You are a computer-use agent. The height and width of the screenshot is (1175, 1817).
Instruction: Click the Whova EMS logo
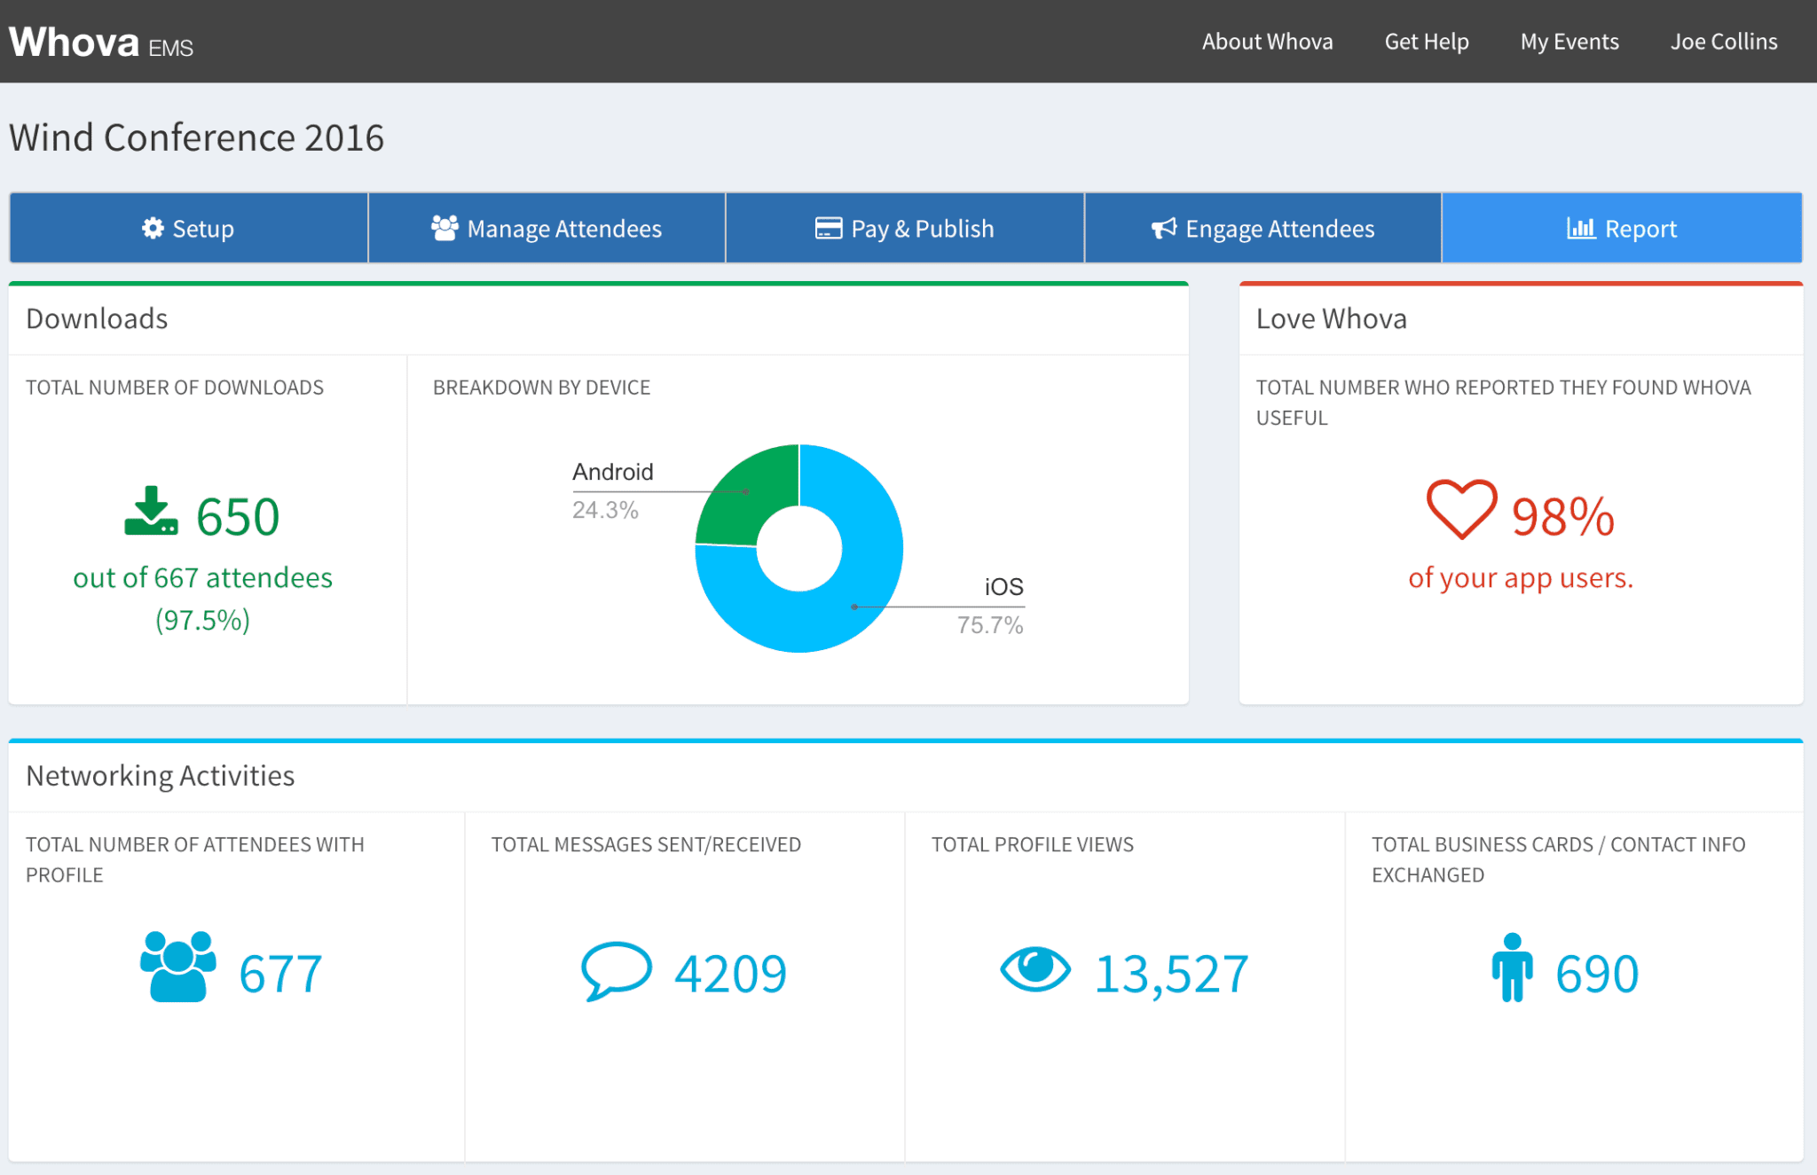coord(100,41)
